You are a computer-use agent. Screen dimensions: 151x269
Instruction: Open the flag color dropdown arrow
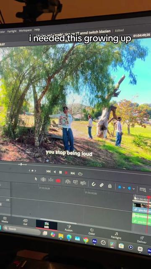124,187
